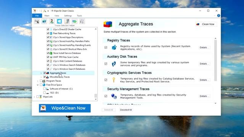
Task: Click the Free Drive Space globe icon
Action: [x=44, y=85]
